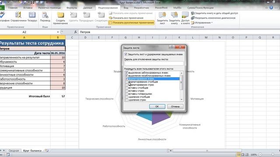The image size is (280, 157).
Task: Click the insert new sheet tab icon
Action: pyautogui.click(x=47, y=150)
